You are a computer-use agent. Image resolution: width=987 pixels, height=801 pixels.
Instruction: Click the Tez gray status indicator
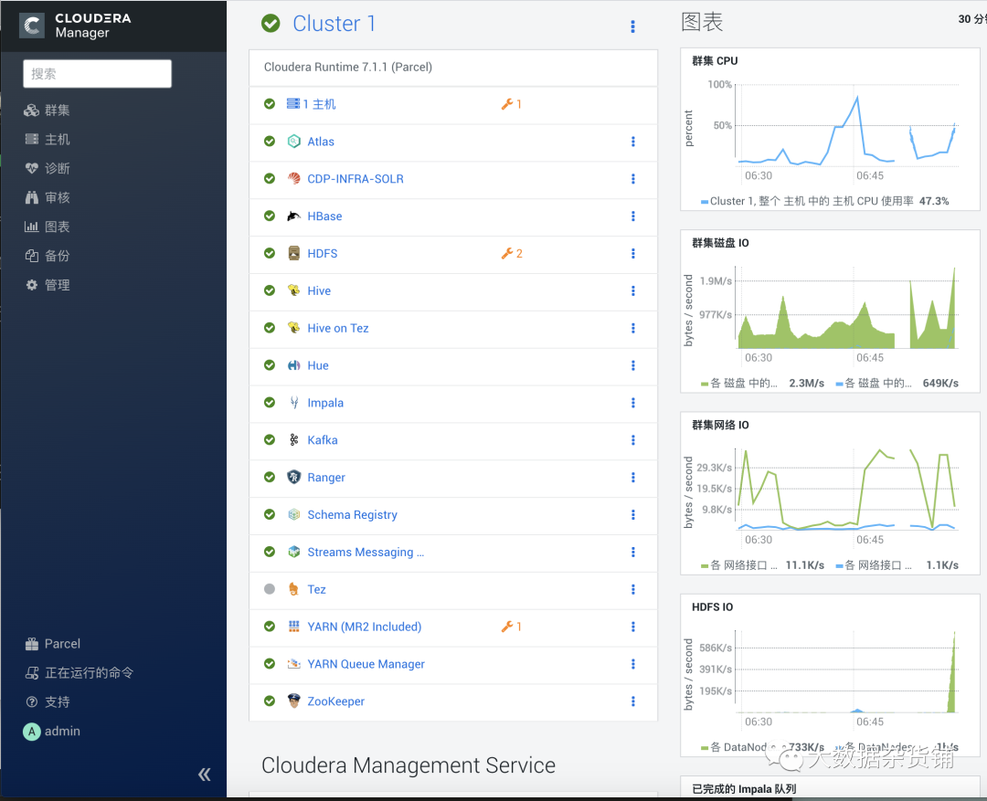[x=270, y=589]
